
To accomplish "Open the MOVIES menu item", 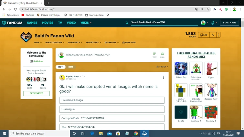I will click(x=48, y=23).
